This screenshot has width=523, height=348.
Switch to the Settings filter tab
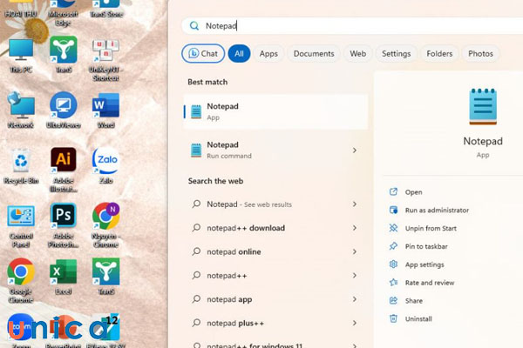pyautogui.click(x=397, y=53)
